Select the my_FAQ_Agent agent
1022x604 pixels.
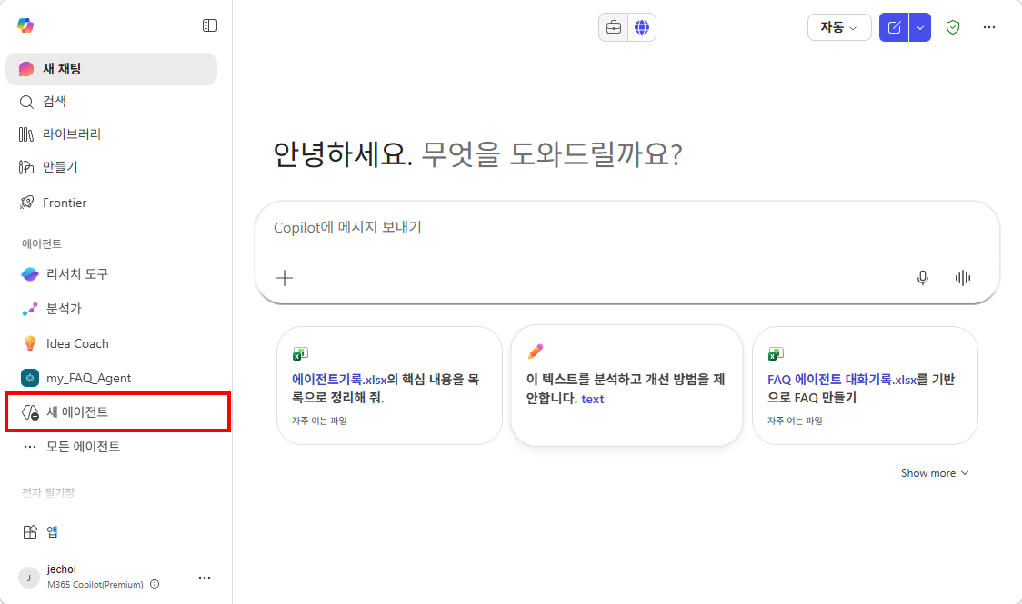tap(112, 378)
